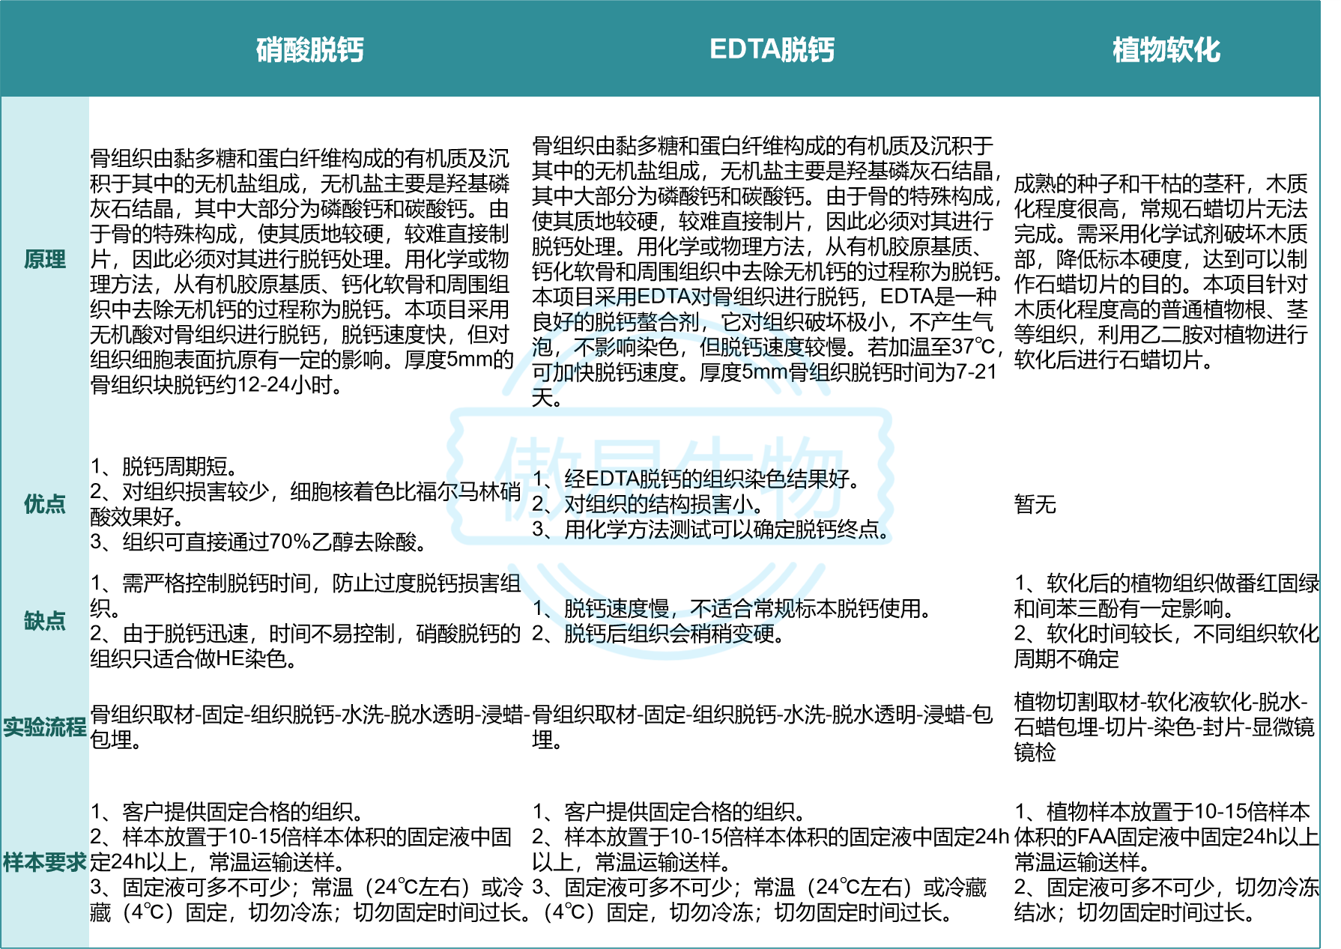Select the 样本要求 row label
The width and height of the screenshot is (1341, 949).
[x=44, y=862]
